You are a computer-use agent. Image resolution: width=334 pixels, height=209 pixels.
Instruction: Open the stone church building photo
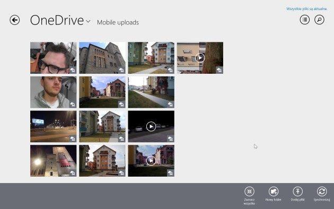click(102, 58)
